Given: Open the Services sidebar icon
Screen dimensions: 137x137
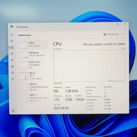Looking at the screenshot, I should tap(13, 79).
